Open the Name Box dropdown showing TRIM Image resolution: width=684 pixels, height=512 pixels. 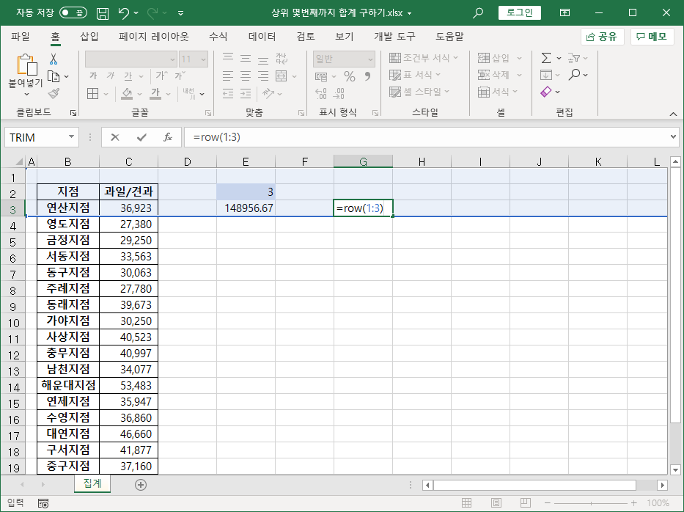[71, 137]
